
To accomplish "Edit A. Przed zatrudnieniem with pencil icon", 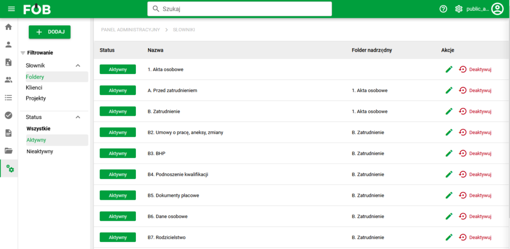I will pyautogui.click(x=449, y=90).
